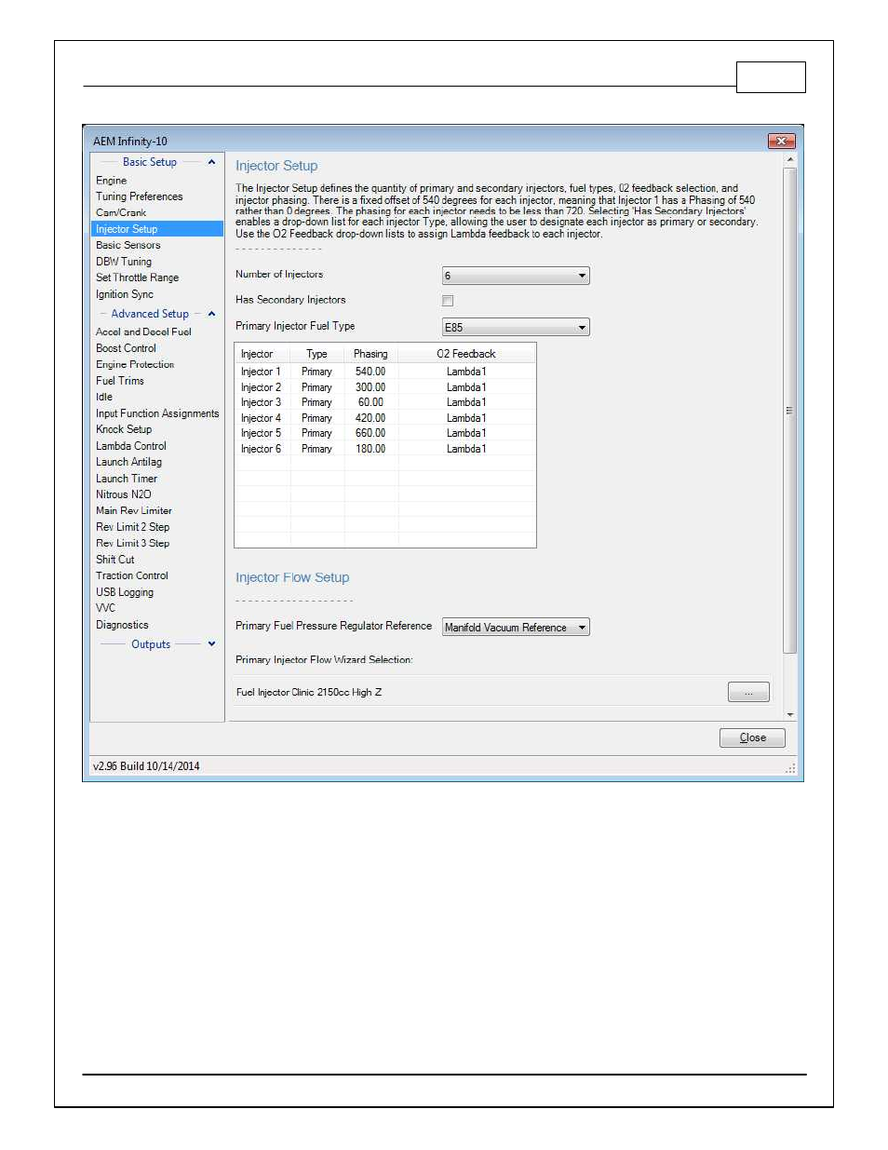Click the Injector column header
The image size is (888, 1150).
[x=262, y=354]
